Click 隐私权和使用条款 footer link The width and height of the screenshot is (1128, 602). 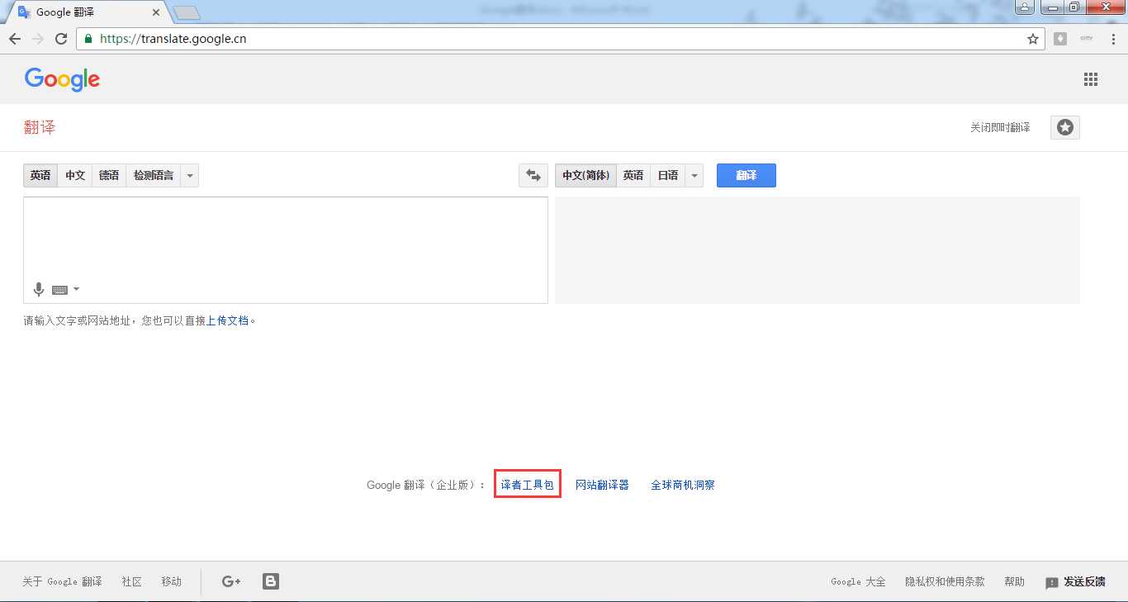pyautogui.click(x=945, y=581)
